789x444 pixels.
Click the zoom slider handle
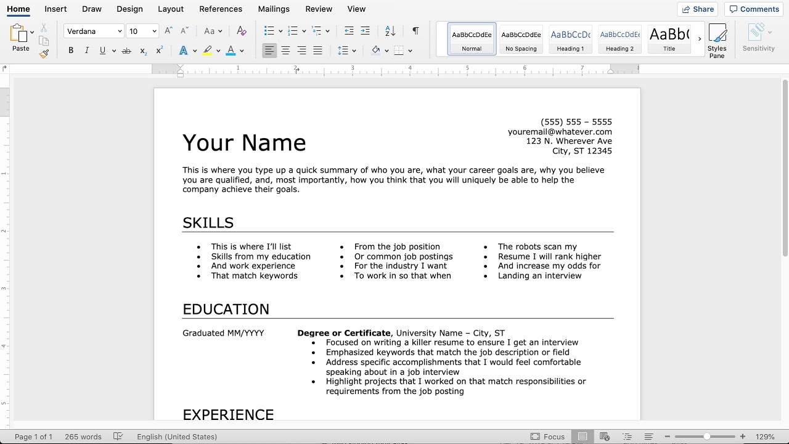tap(707, 437)
